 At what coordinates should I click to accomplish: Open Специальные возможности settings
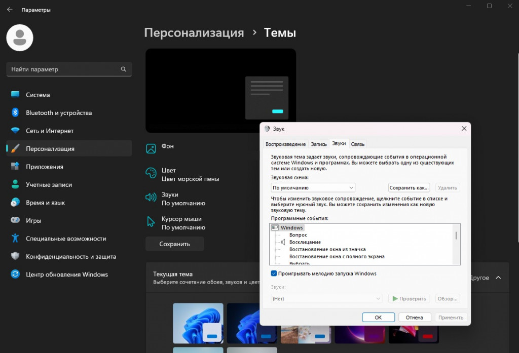tap(66, 238)
